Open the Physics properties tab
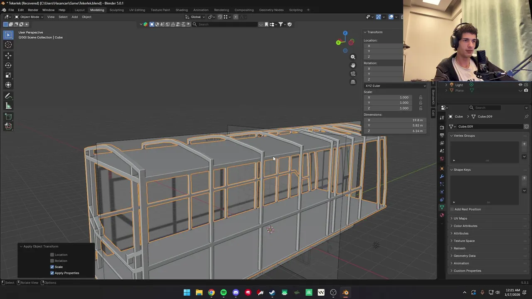The image size is (532, 299). 442,192
